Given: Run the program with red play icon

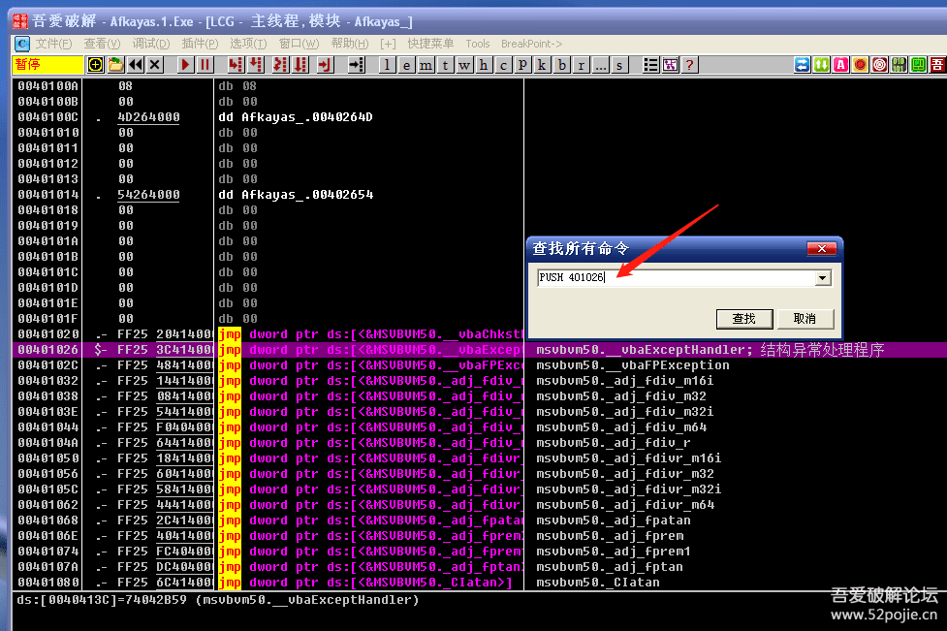Looking at the screenshot, I should point(185,65).
